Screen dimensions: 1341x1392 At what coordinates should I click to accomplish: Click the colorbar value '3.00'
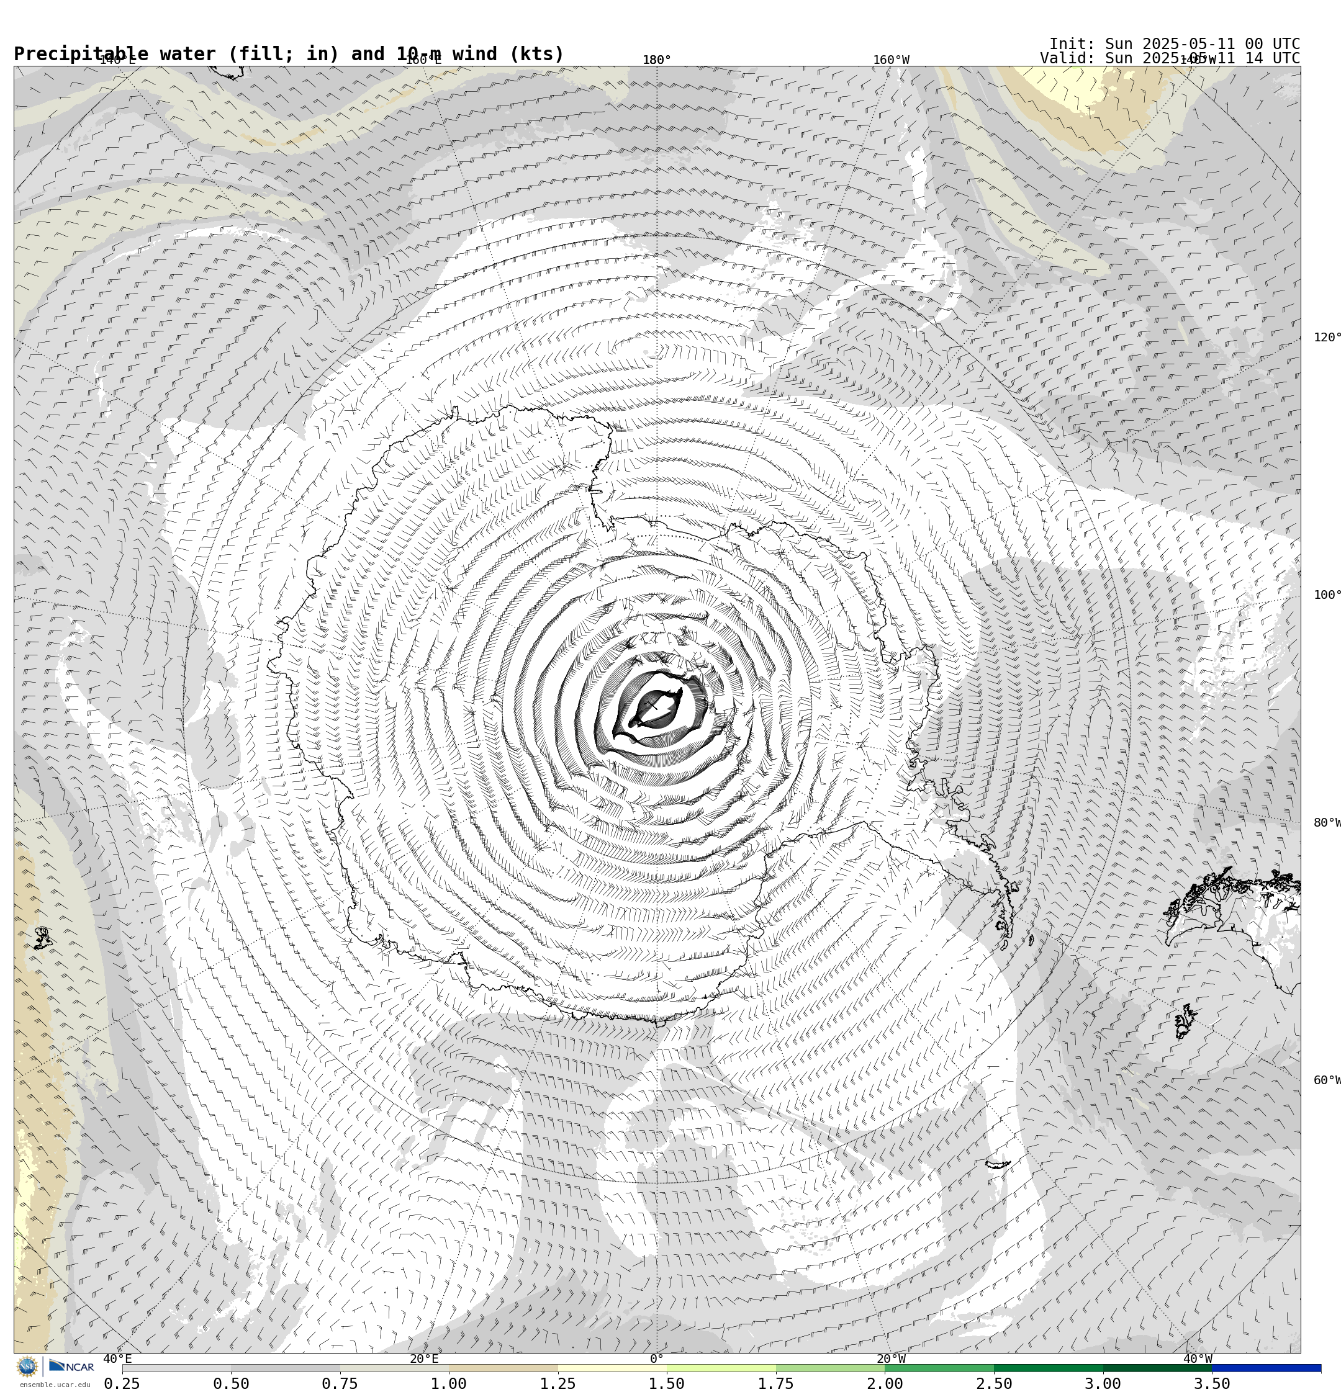pyautogui.click(x=1103, y=1383)
